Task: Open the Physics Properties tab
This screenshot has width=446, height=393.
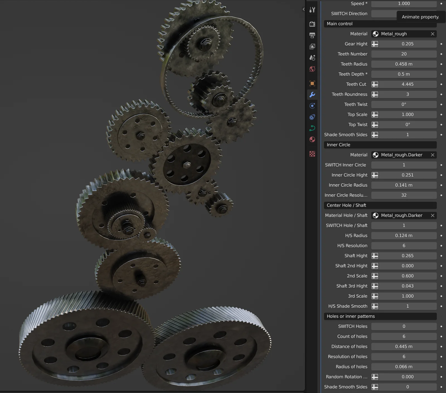Action: [312, 117]
